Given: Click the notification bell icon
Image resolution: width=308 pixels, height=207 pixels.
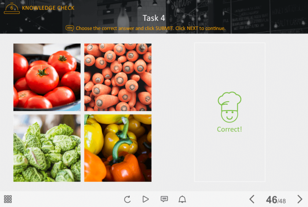Looking at the screenshot, I should (182, 199).
